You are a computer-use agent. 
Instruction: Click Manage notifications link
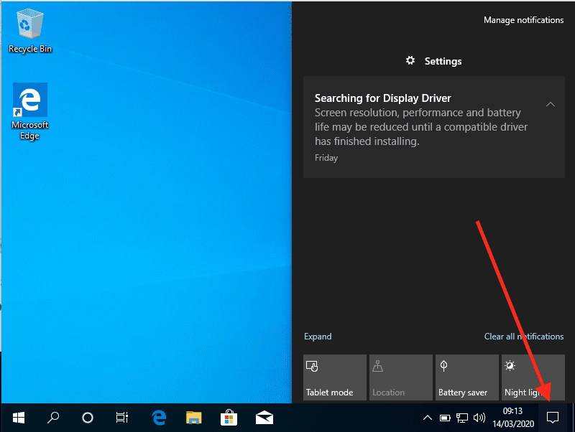click(x=523, y=20)
